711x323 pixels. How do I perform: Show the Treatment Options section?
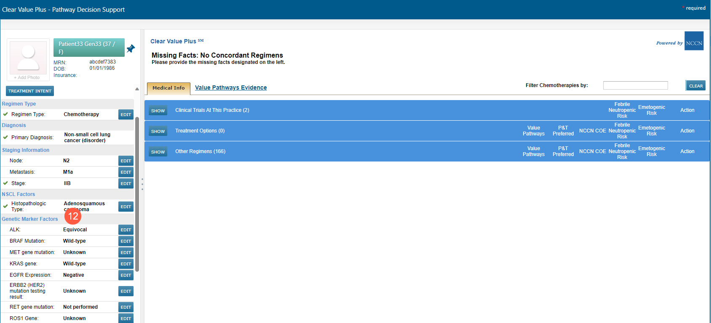[158, 131]
